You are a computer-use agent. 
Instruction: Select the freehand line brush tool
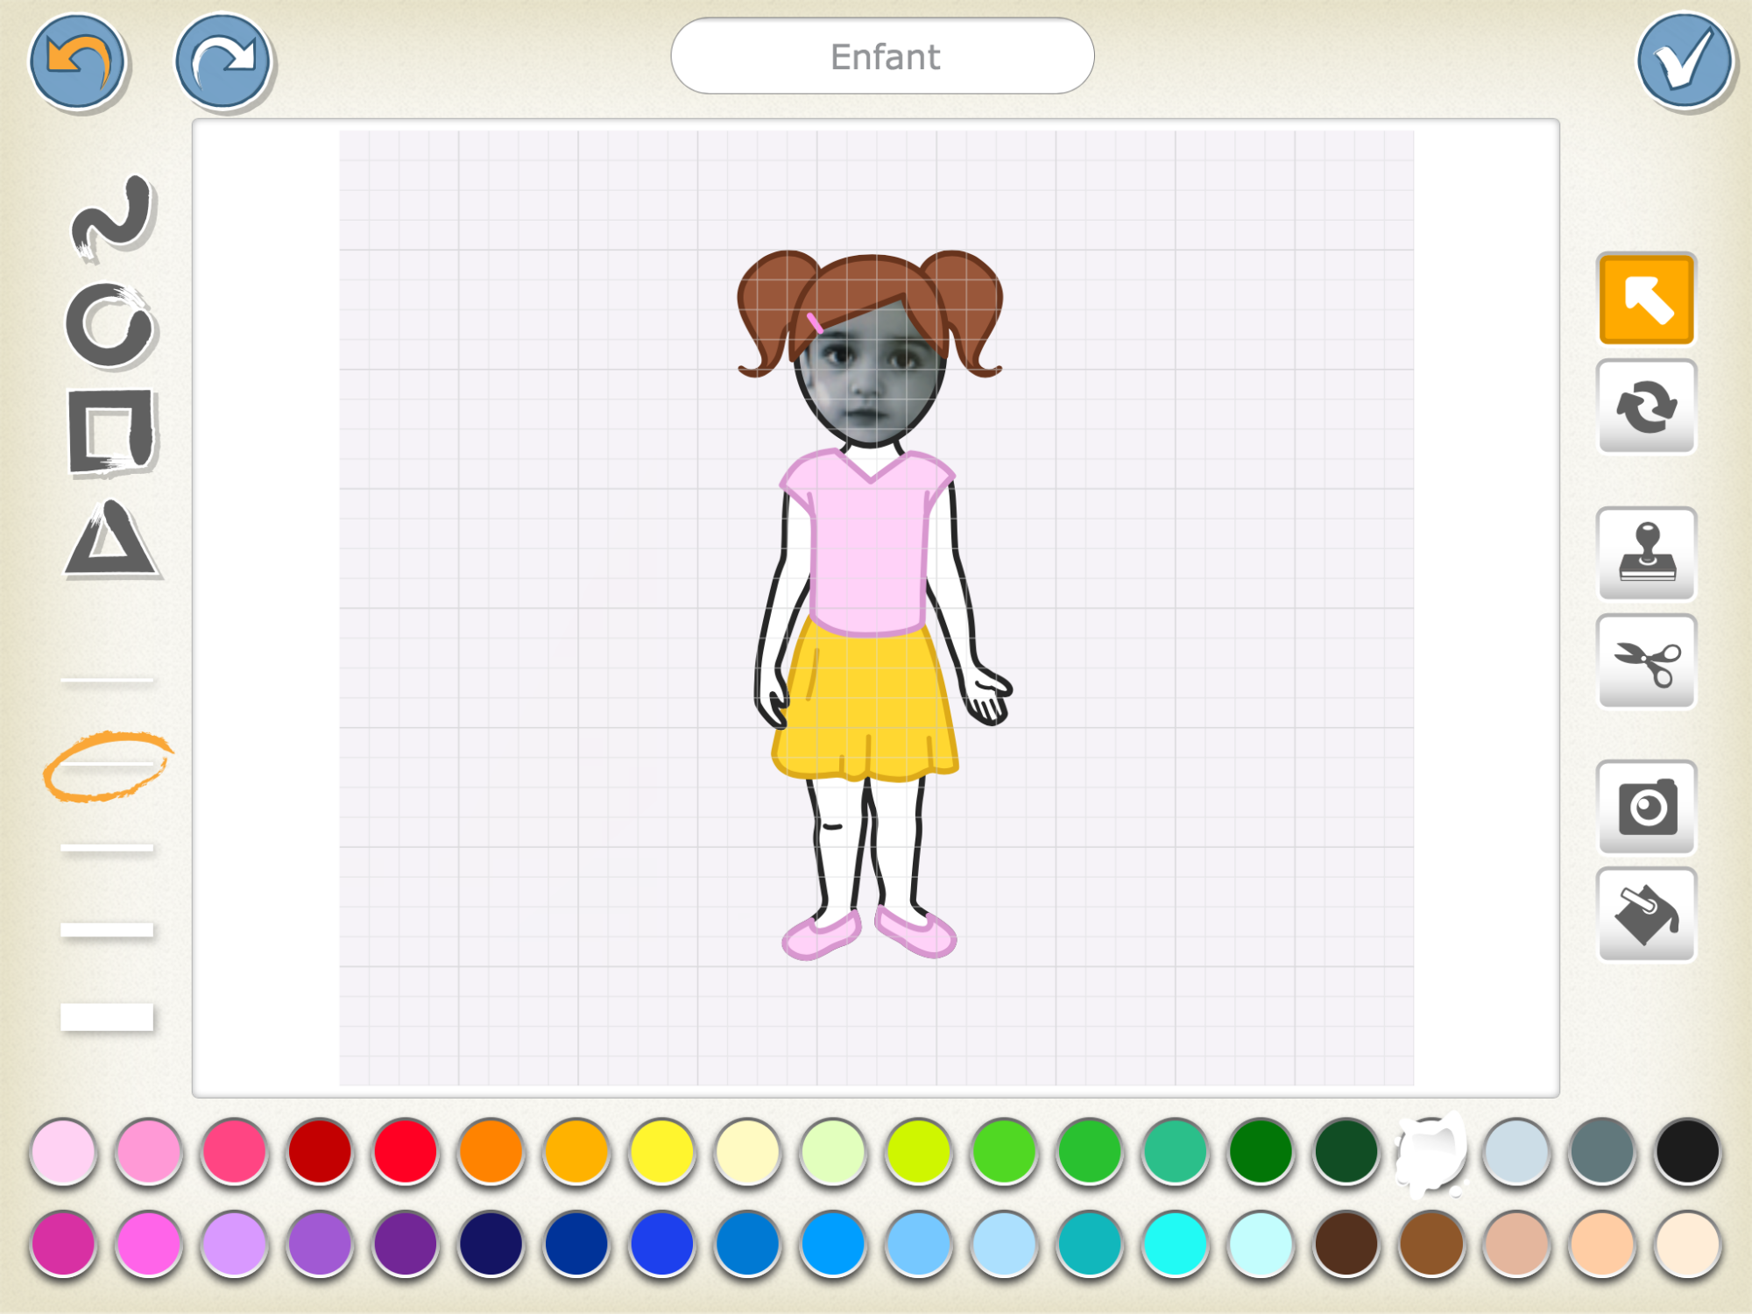point(112,217)
